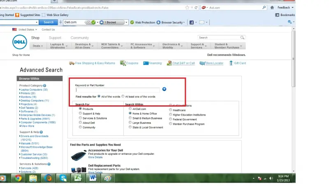The height and width of the screenshot is (186, 329).
Task: Select 'At least one of the words' option
Action: coord(123,96)
